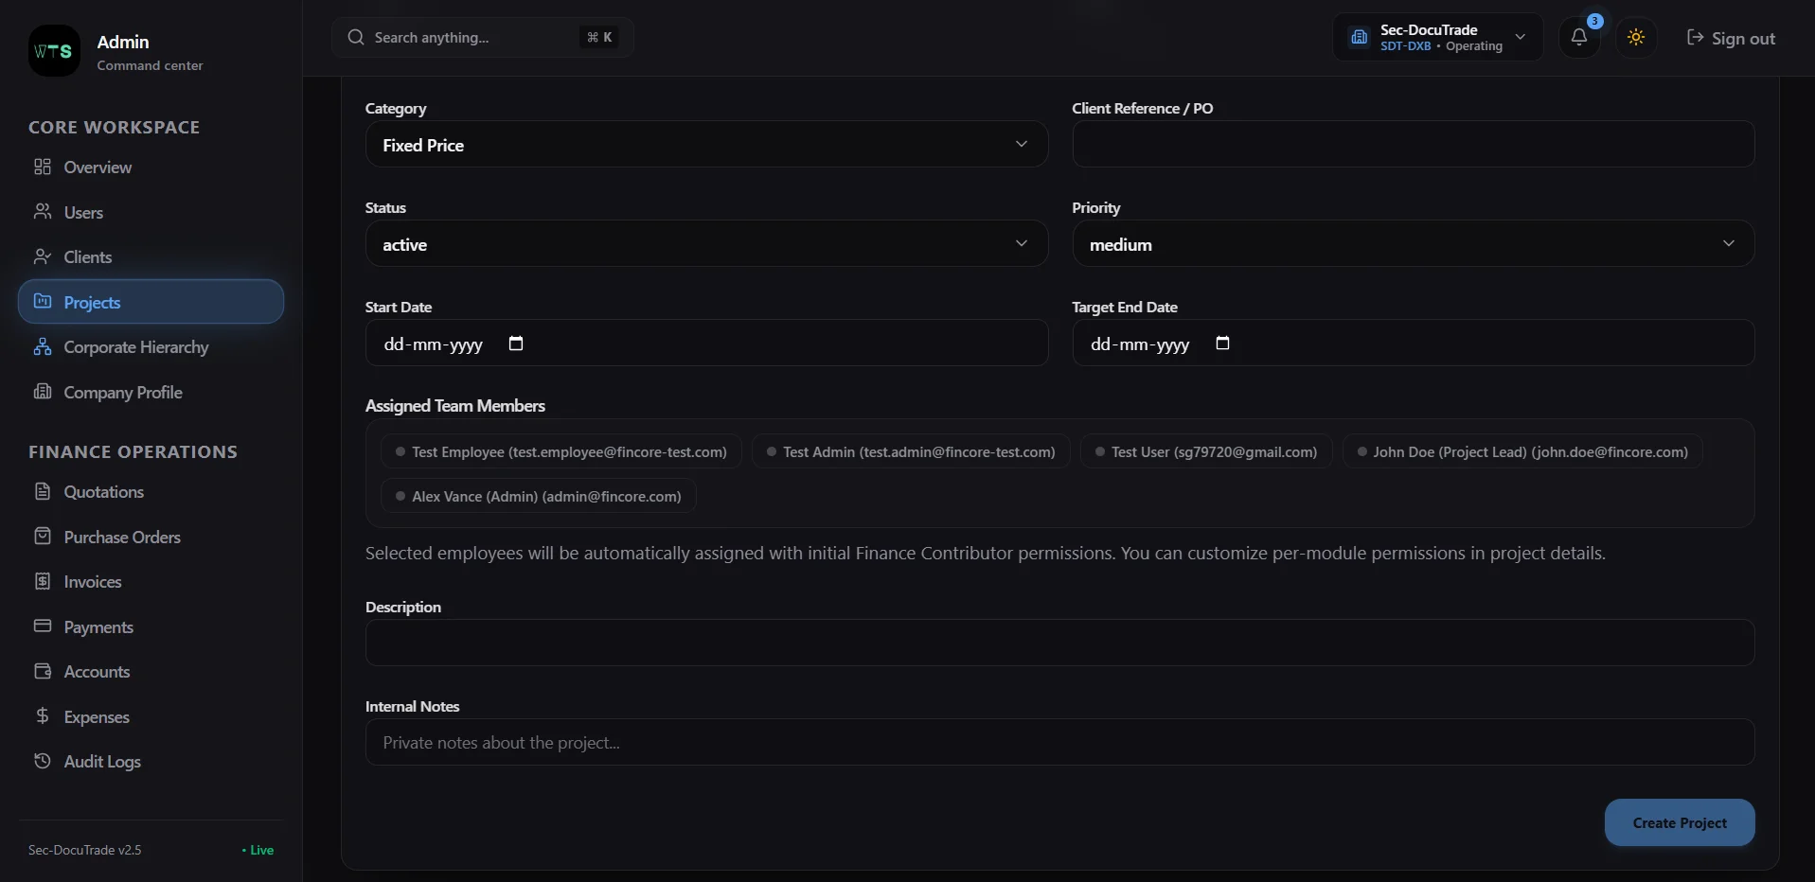Open Purchase Orders menu item
The image size is (1815, 882).
[151, 537]
